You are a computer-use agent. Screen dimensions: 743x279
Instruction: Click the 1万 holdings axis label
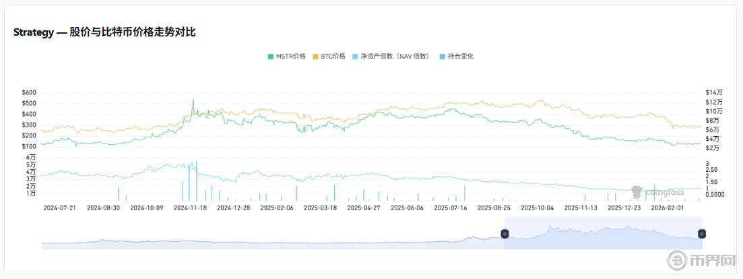[31, 193]
